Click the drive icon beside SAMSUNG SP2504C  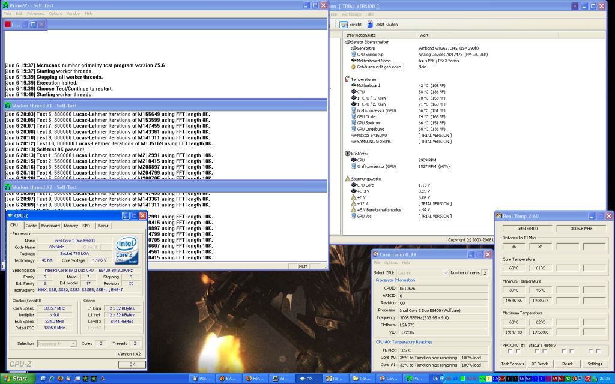(x=353, y=142)
